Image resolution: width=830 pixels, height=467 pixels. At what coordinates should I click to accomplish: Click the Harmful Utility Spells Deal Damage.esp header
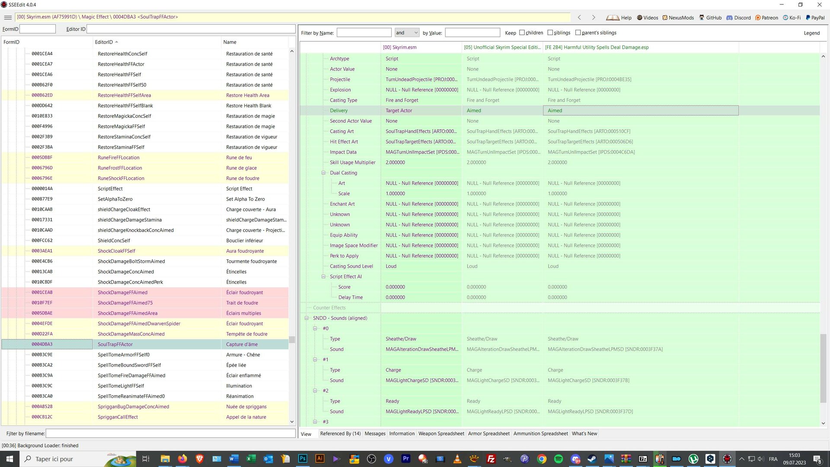[640, 47]
